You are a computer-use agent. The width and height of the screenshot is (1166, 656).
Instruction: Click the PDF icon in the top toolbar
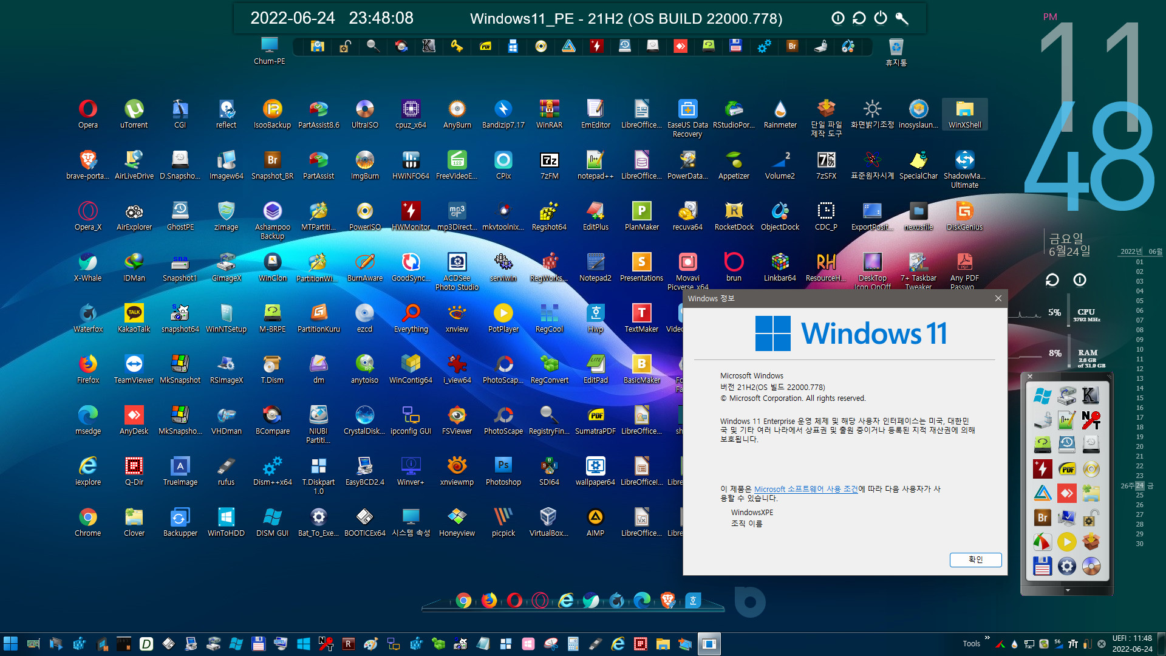pos(485,46)
